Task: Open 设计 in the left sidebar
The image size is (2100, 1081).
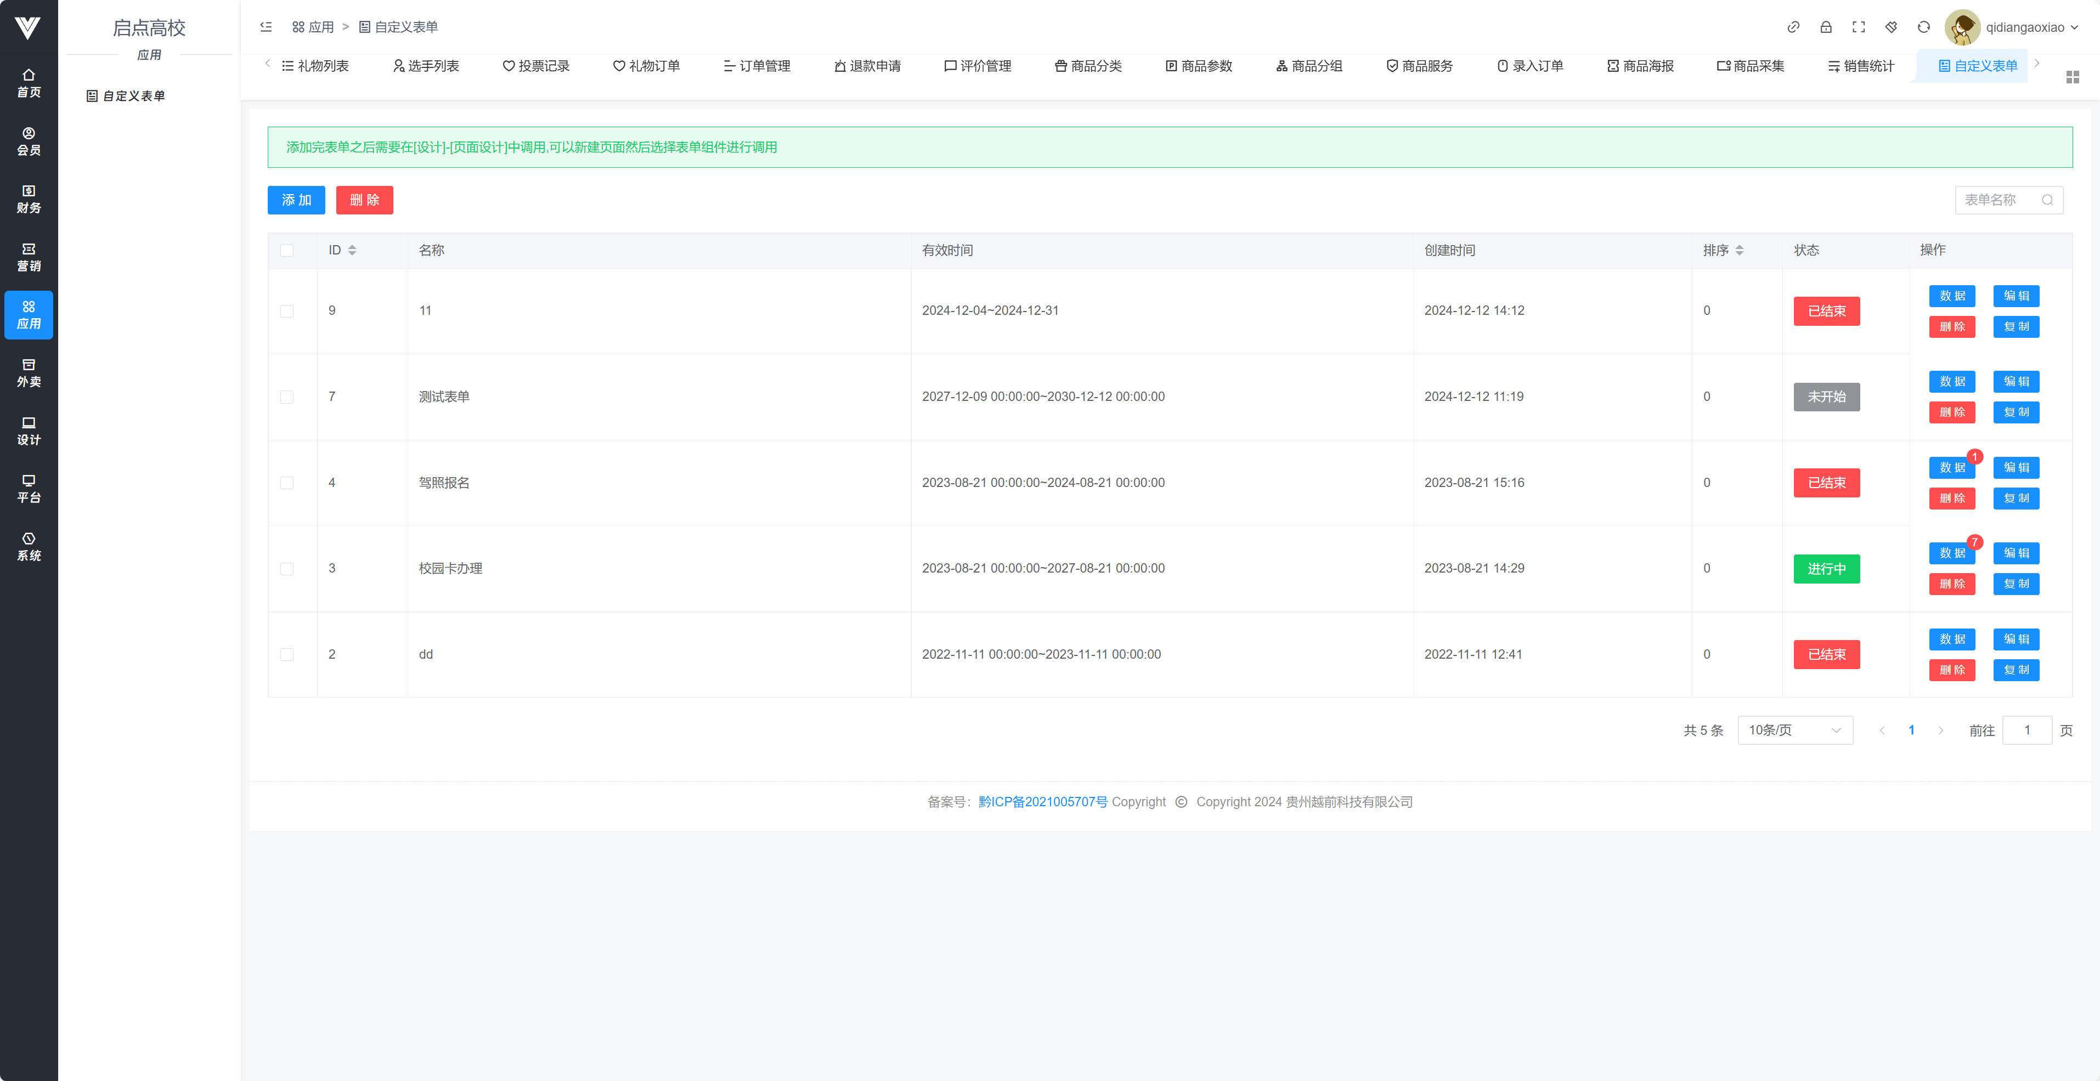Action: [x=29, y=431]
